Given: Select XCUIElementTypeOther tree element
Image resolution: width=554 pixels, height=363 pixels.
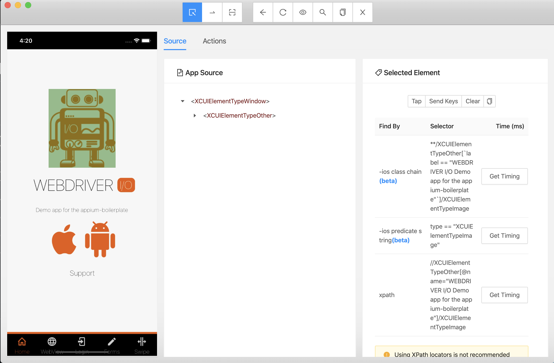Looking at the screenshot, I should pos(239,116).
